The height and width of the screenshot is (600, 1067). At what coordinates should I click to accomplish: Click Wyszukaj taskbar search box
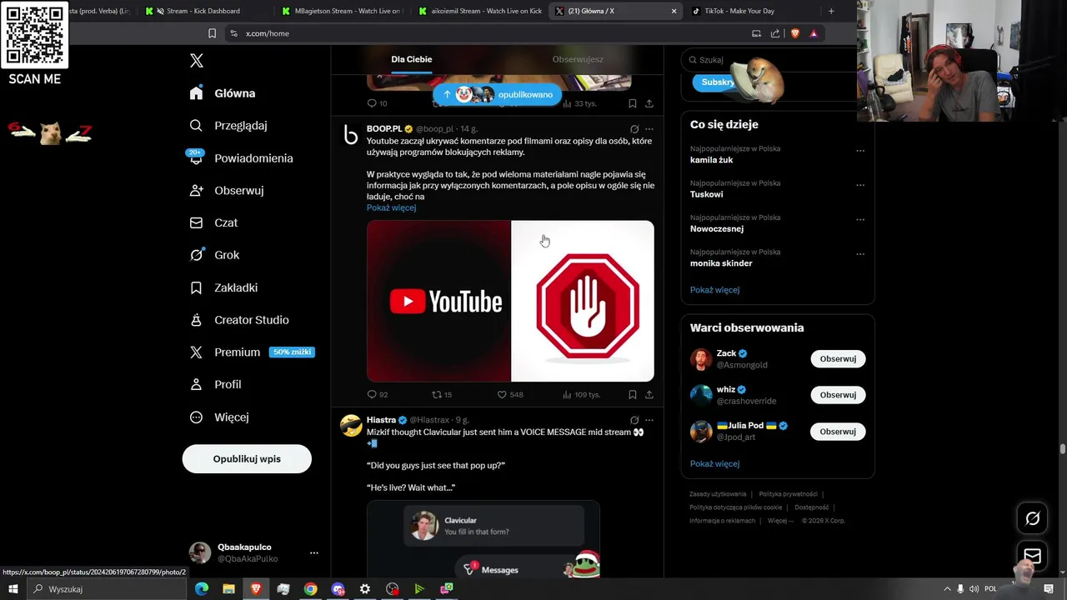point(108,589)
